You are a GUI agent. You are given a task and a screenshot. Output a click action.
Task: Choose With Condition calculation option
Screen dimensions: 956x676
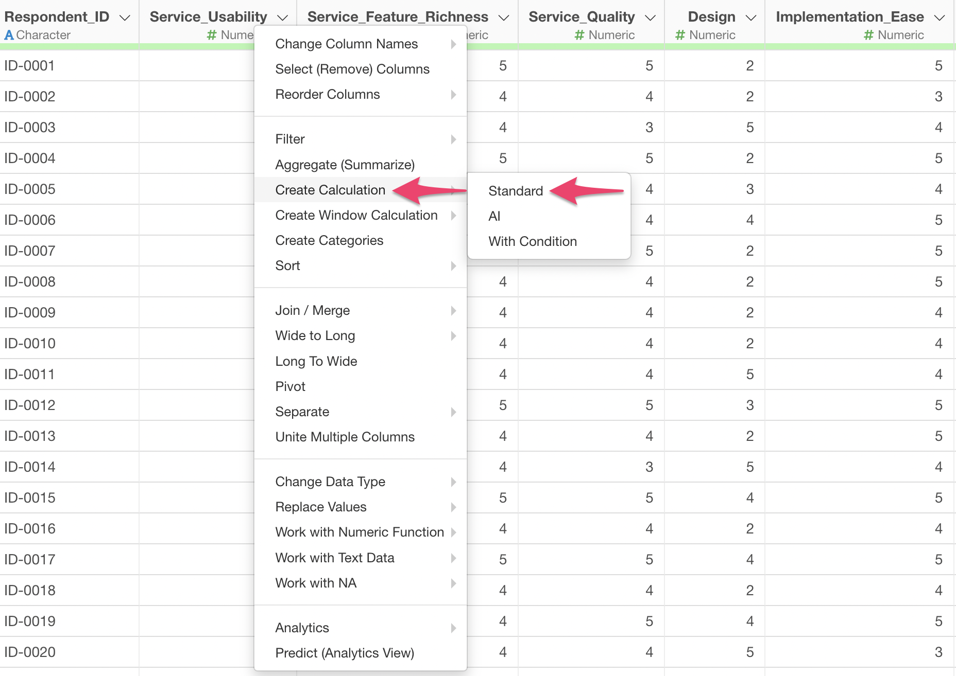533,242
